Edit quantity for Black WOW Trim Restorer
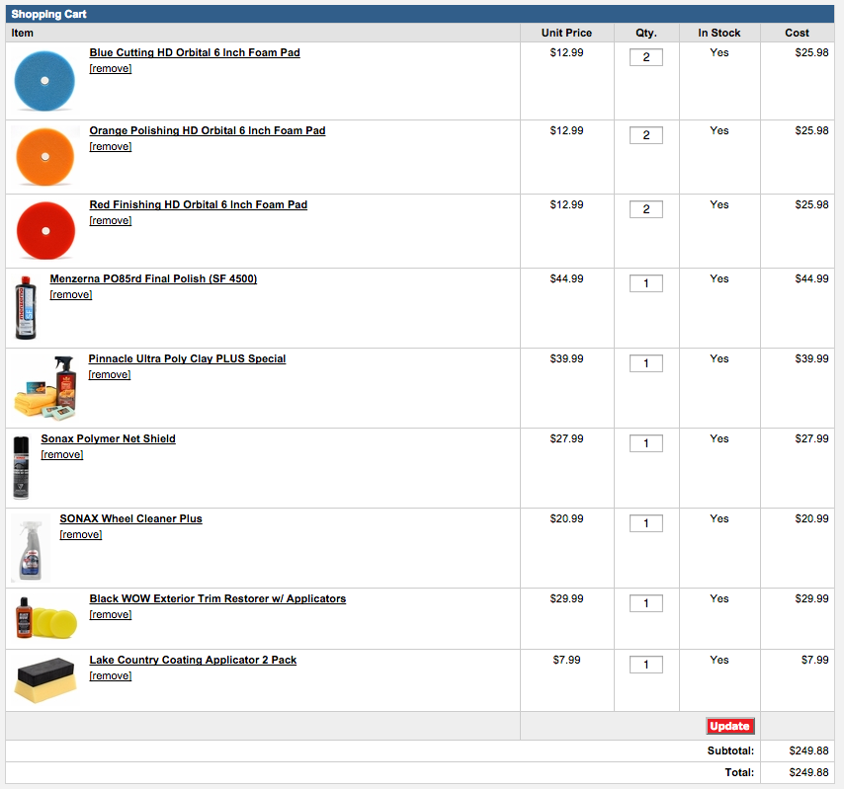This screenshot has height=789, width=844. tap(646, 604)
